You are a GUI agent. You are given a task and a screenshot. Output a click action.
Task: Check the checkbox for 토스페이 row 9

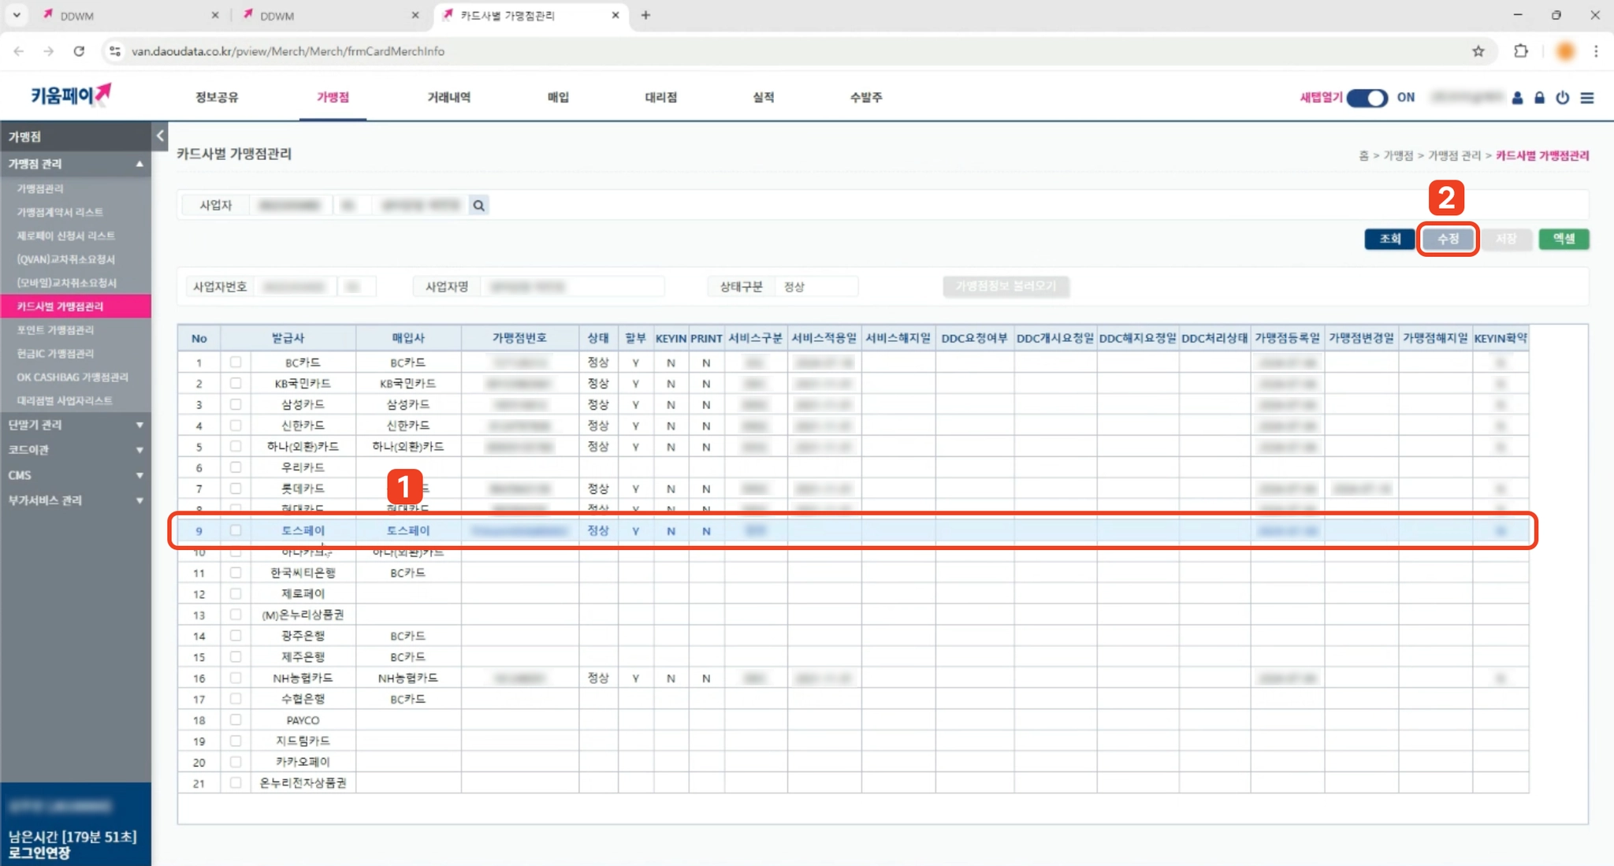(236, 530)
